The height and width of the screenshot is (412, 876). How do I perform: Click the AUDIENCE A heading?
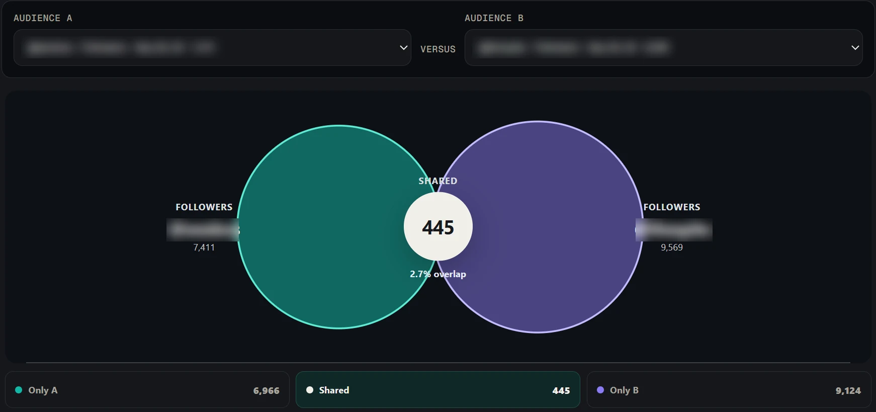pos(43,18)
